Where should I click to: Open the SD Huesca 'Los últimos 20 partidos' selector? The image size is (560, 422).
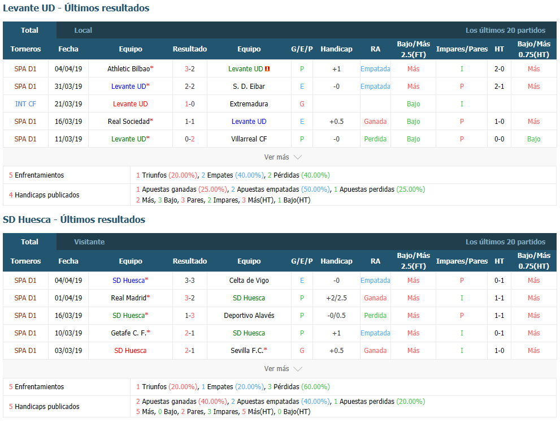[x=505, y=242]
